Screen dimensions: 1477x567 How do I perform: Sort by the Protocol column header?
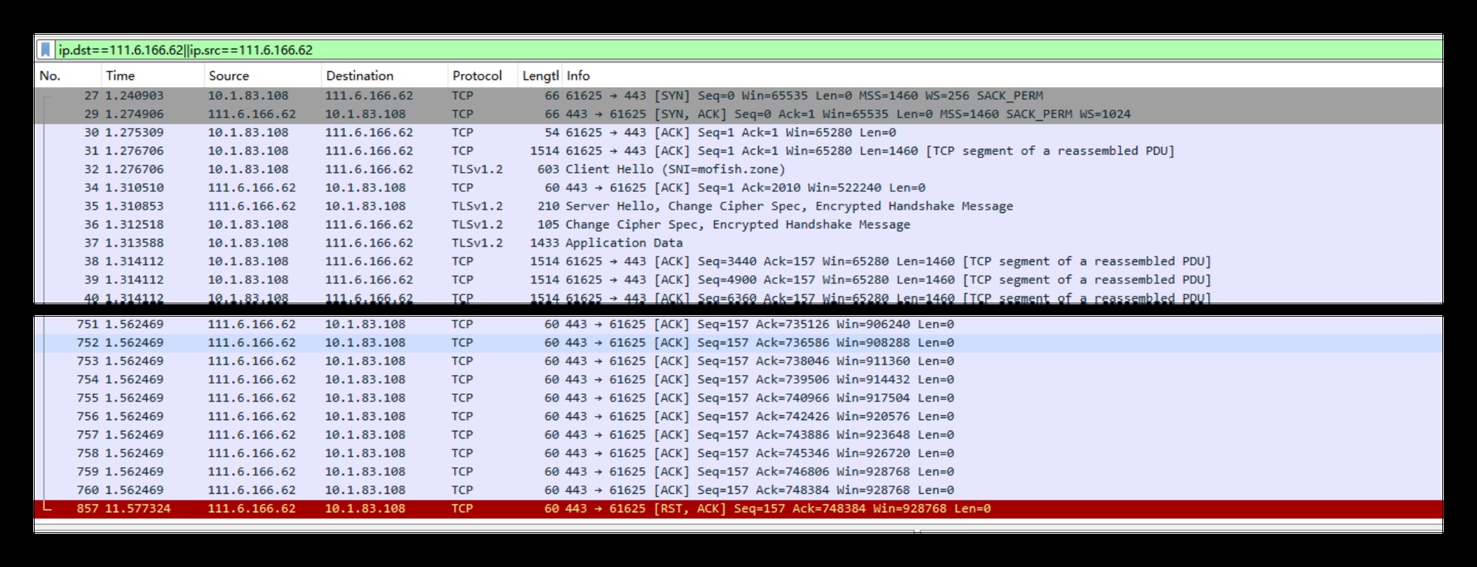tap(477, 75)
